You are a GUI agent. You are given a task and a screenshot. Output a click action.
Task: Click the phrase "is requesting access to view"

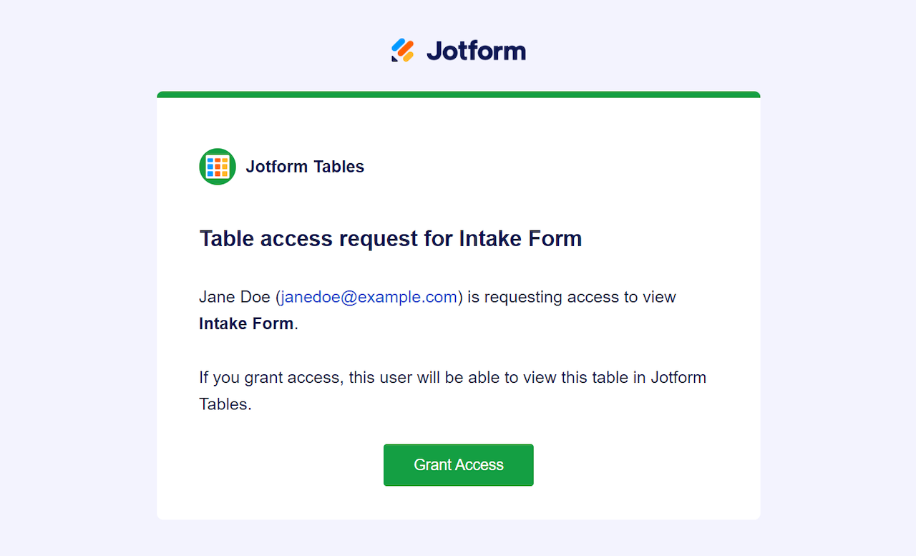(x=572, y=297)
